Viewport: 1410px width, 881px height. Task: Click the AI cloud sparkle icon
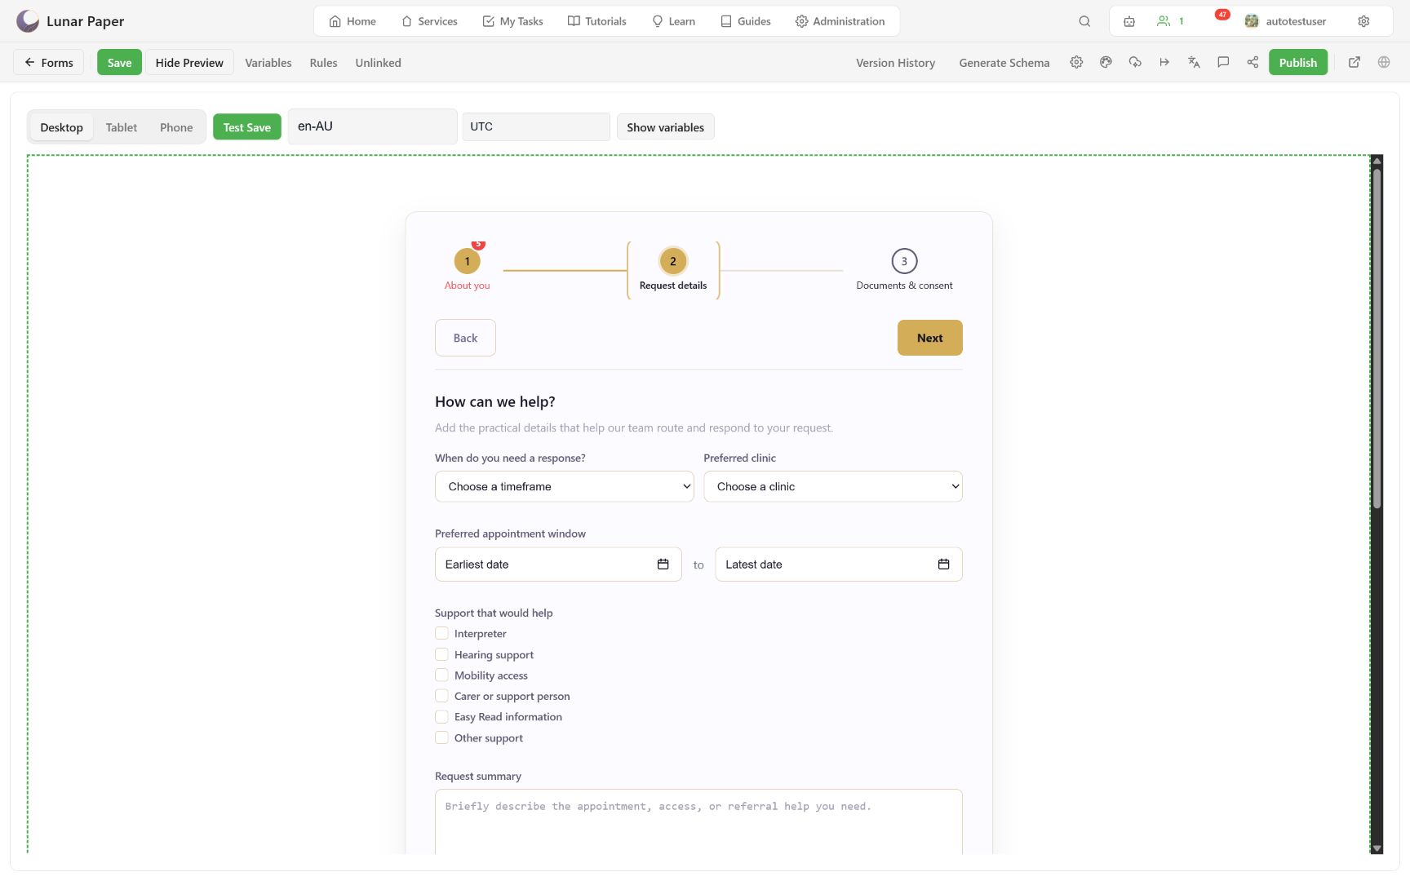coord(1135,62)
